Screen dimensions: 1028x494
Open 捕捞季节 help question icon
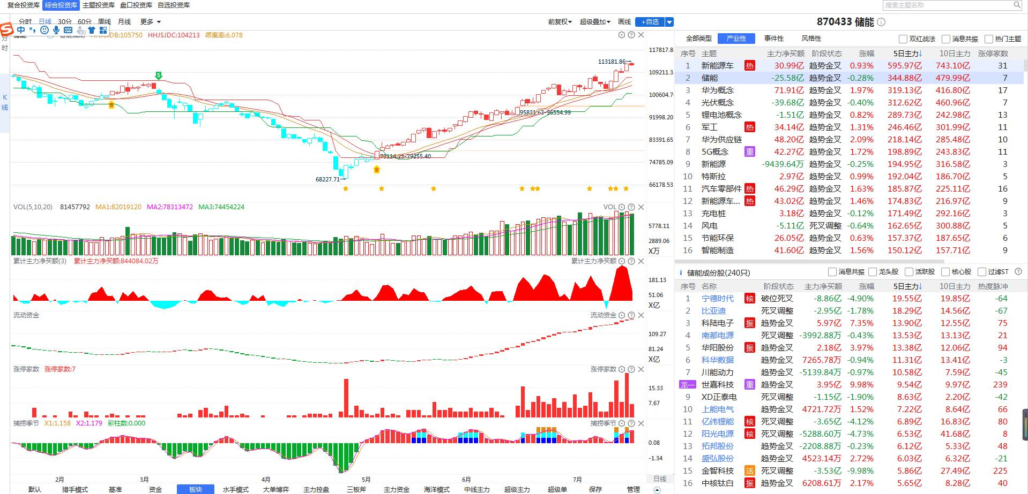click(x=631, y=423)
